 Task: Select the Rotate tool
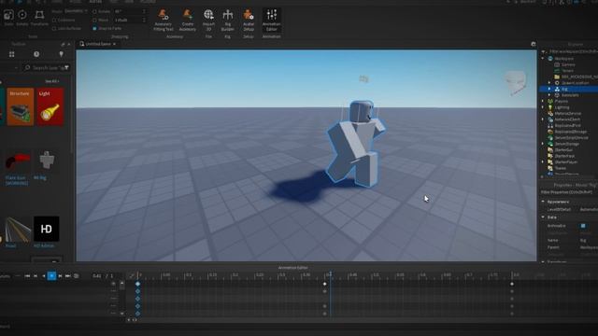(x=22, y=18)
